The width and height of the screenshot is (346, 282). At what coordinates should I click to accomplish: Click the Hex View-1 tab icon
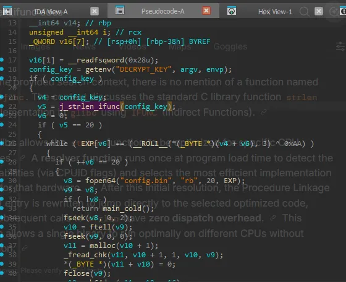point(232,11)
